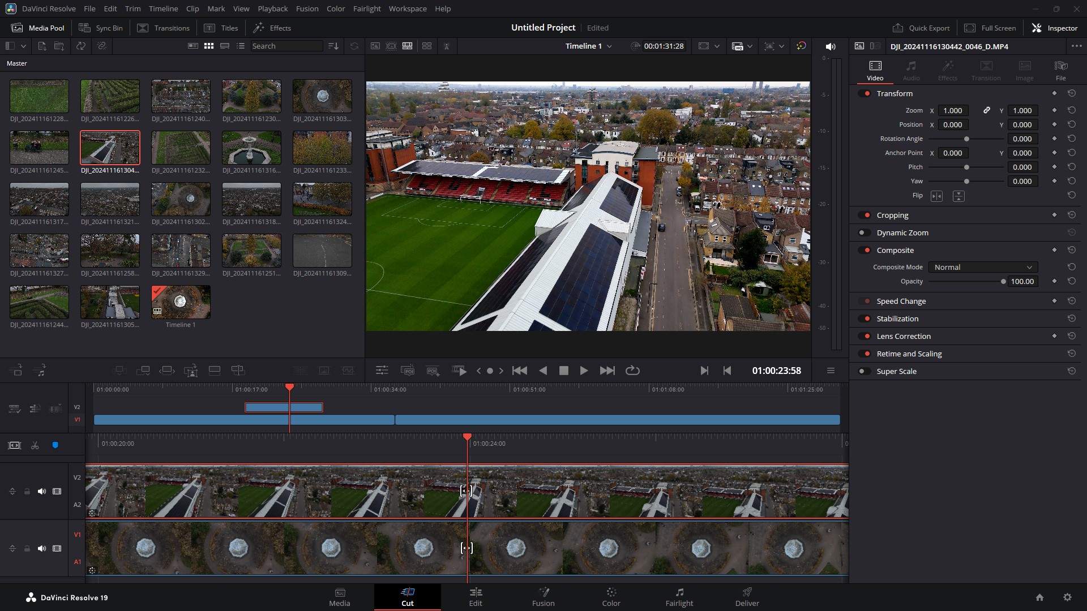Open the Playback menu

pos(272,8)
